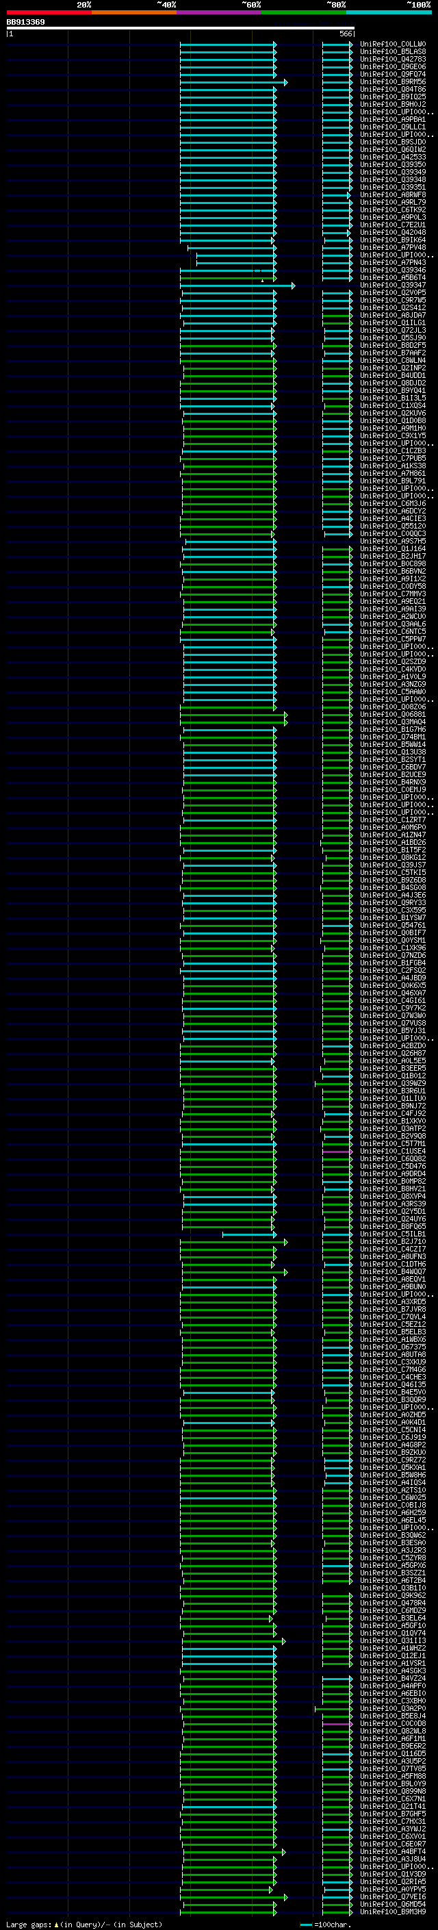Choose UniRef100_A9PBA1 hit

coord(393,119)
